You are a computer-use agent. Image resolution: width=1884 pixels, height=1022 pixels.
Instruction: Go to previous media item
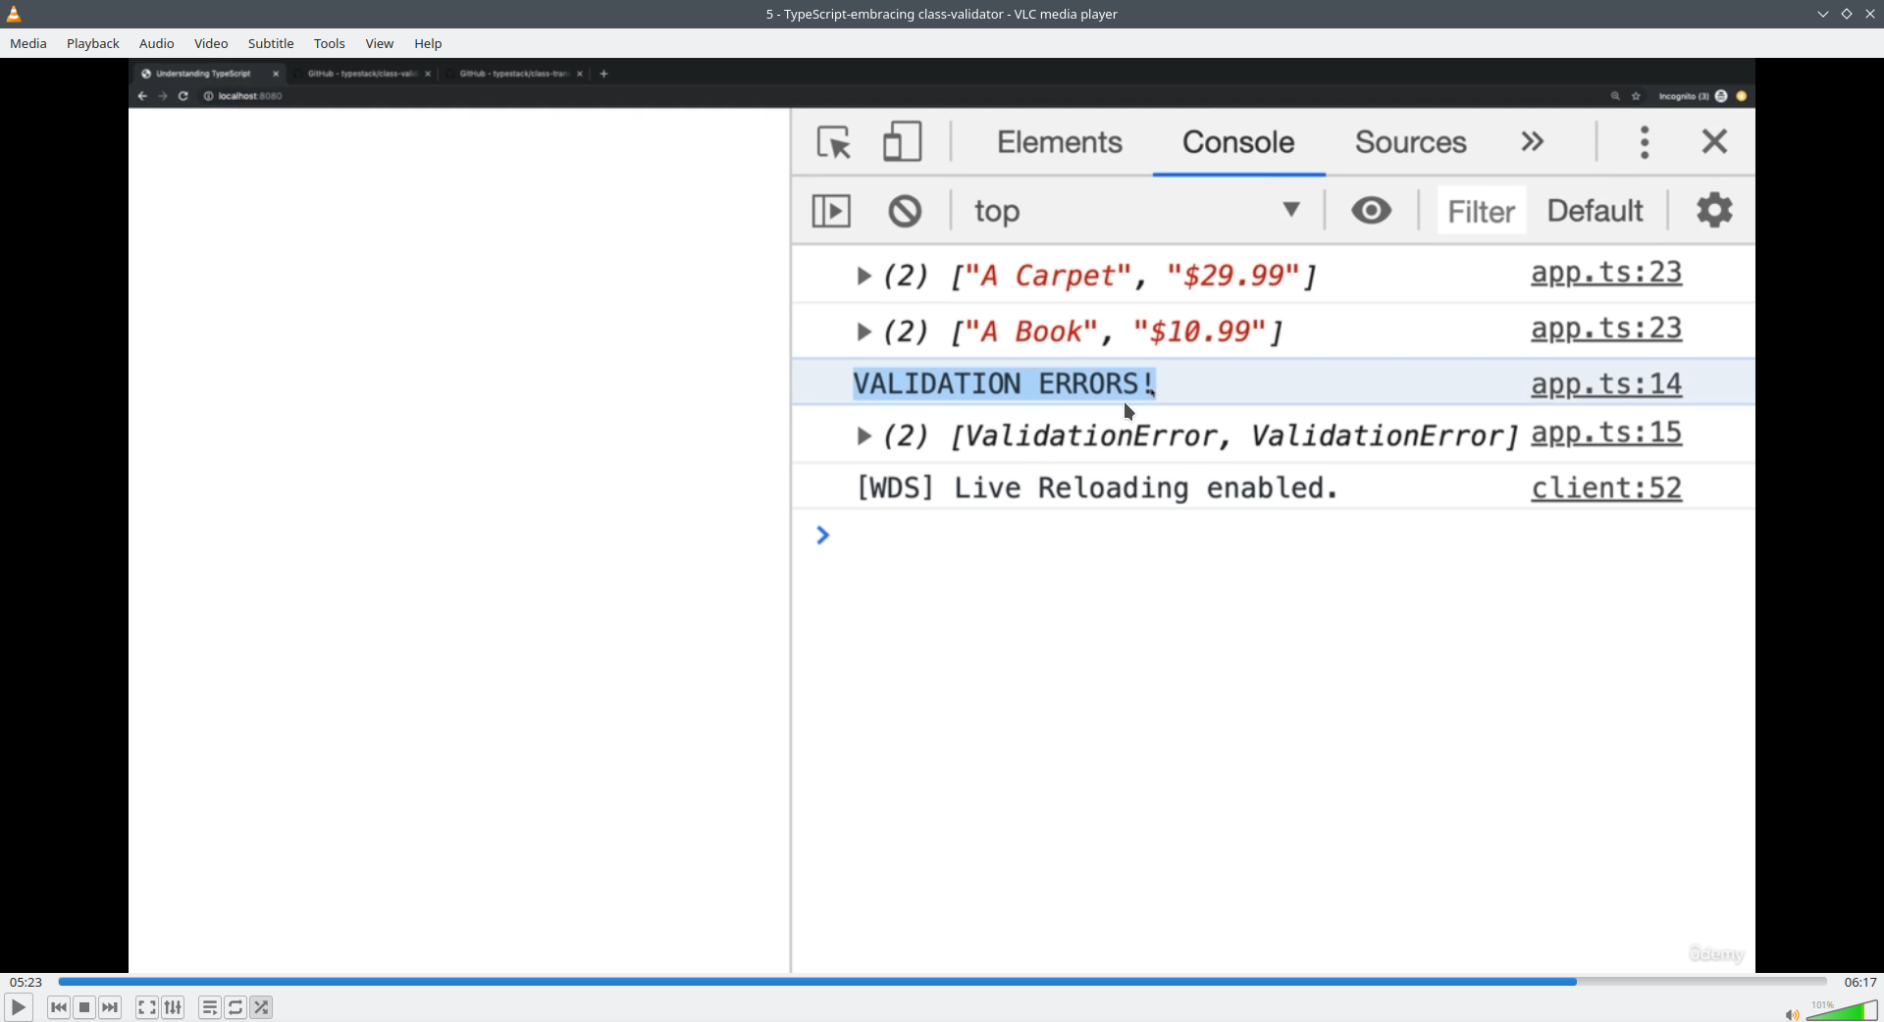[59, 1007]
